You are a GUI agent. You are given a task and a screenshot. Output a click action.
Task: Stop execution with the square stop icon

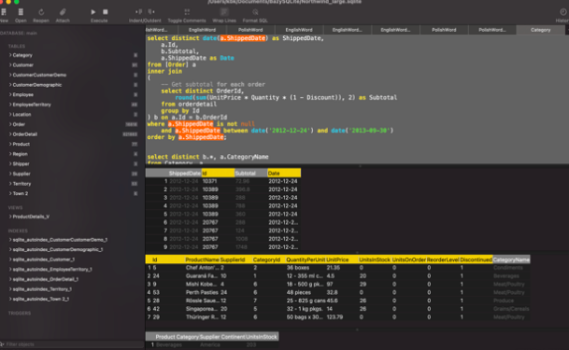pos(106,12)
